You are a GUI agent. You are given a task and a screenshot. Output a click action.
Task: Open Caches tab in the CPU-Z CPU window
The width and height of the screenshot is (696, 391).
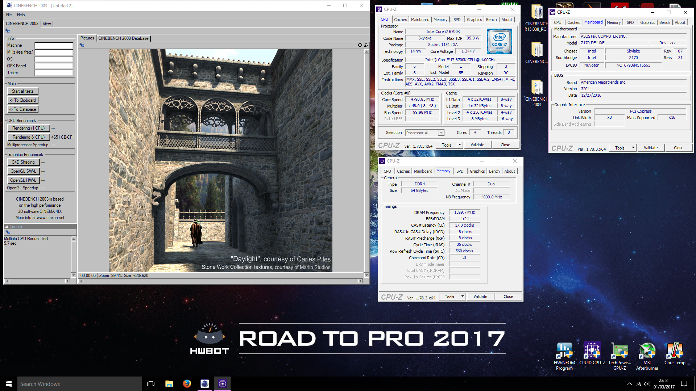400,20
